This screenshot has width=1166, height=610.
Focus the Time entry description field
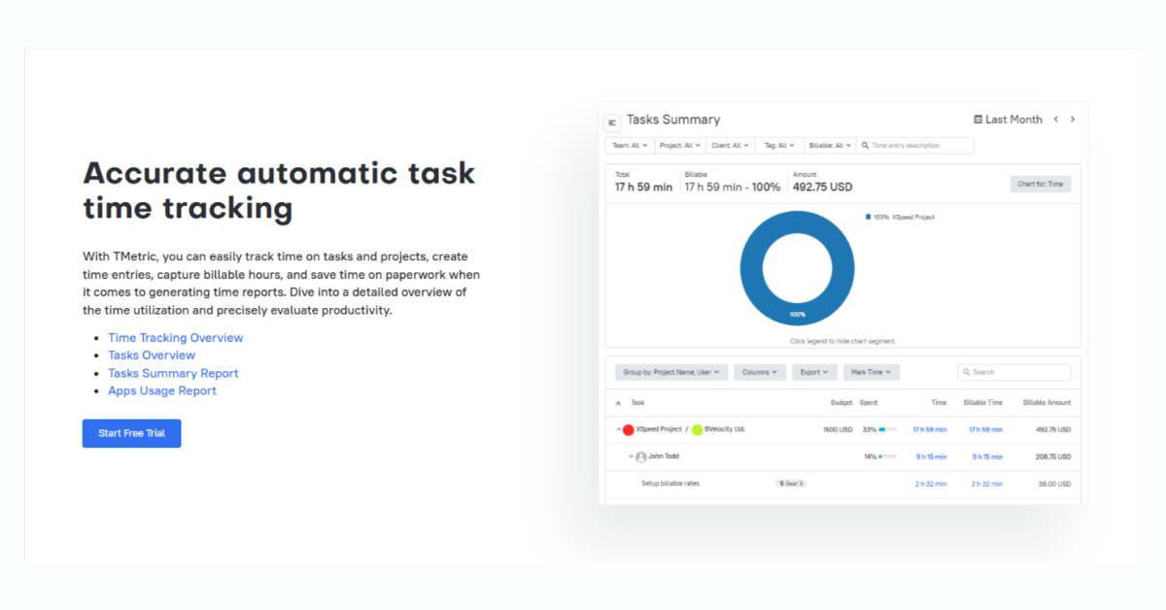point(915,146)
